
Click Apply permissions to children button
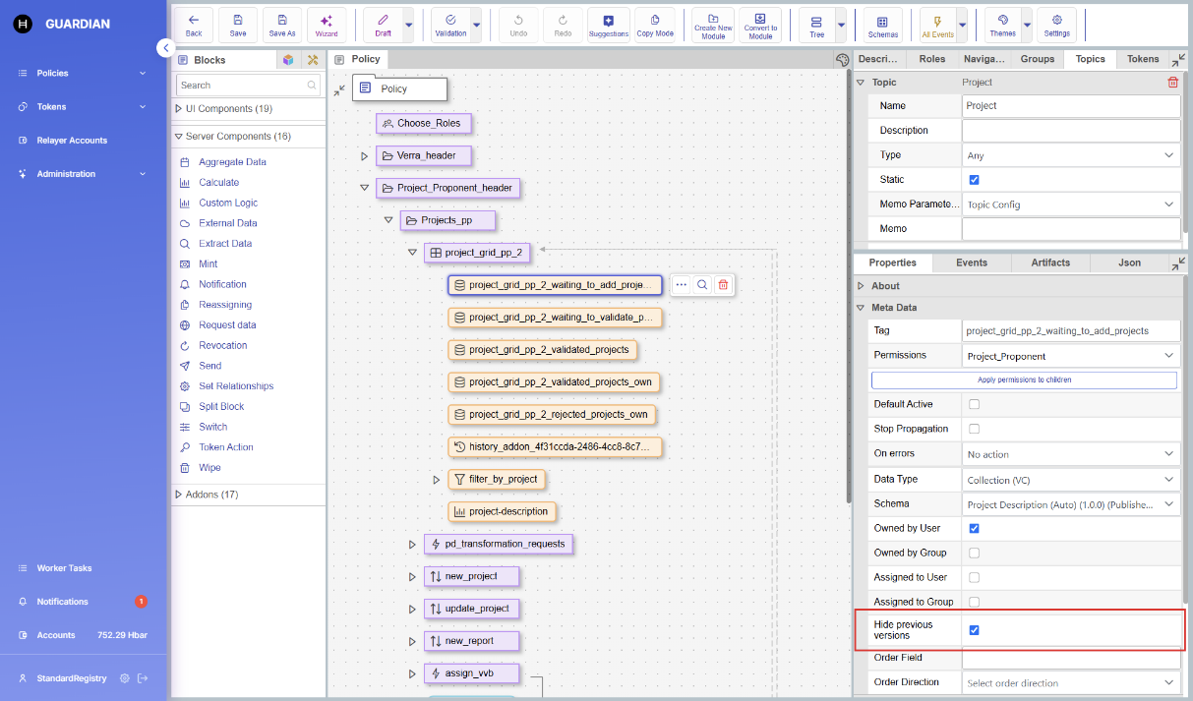(1024, 380)
